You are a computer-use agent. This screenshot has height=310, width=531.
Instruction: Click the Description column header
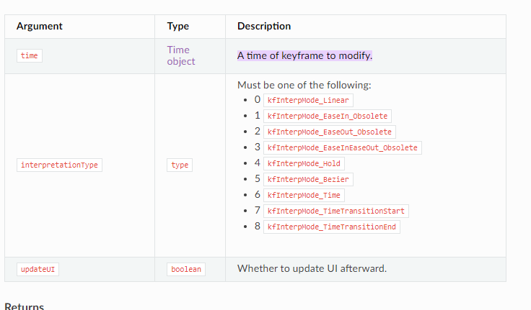pyautogui.click(x=264, y=26)
